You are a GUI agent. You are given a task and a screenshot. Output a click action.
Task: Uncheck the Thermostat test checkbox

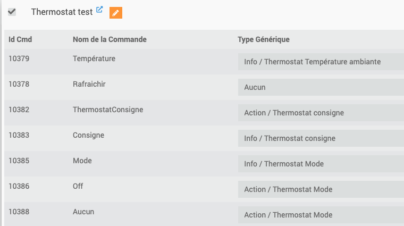(x=12, y=12)
